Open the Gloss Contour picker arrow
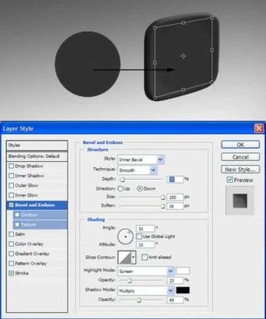The height and width of the screenshot is (319, 266). pos(134,257)
